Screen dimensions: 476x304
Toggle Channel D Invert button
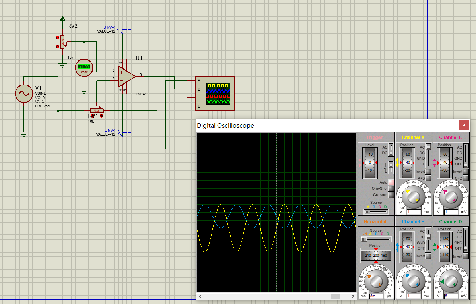pyautogui.click(x=466, y=256)
